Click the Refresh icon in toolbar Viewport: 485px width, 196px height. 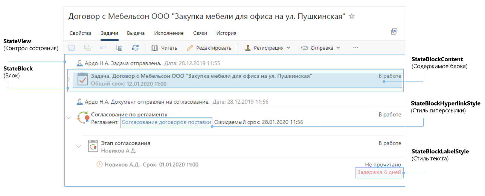coord(135,48)
